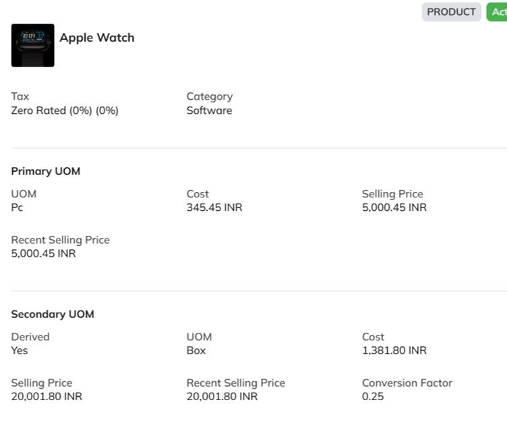Screen dimensions: 507x446
Task: Click the green Active status badge
Action: click(498, 12)
